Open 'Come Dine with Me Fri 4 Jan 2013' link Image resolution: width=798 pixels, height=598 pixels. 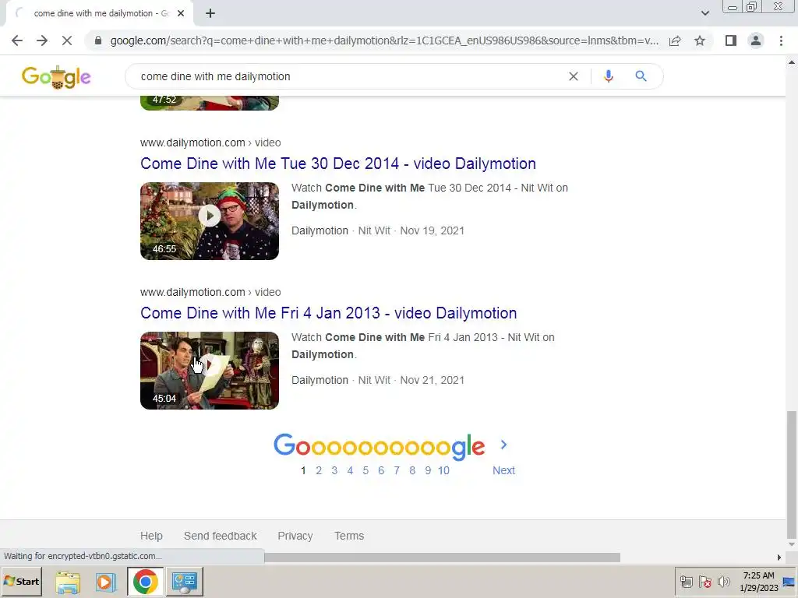pos(328,313)
